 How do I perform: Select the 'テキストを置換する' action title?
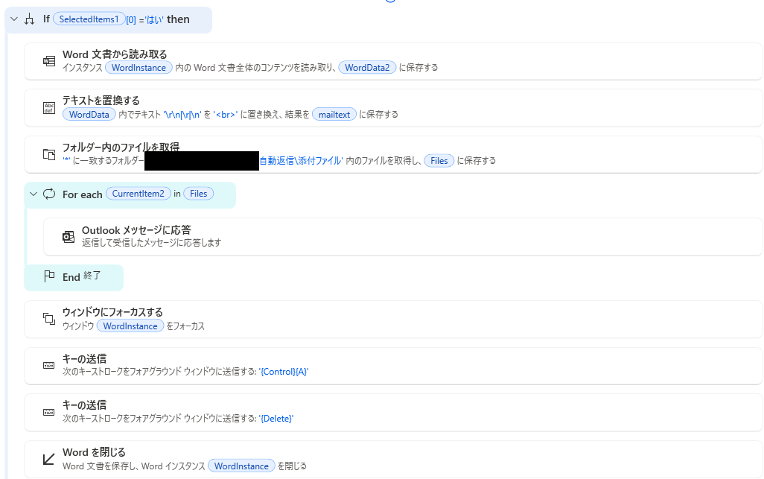pyautogui.click(x=101, y=101)
